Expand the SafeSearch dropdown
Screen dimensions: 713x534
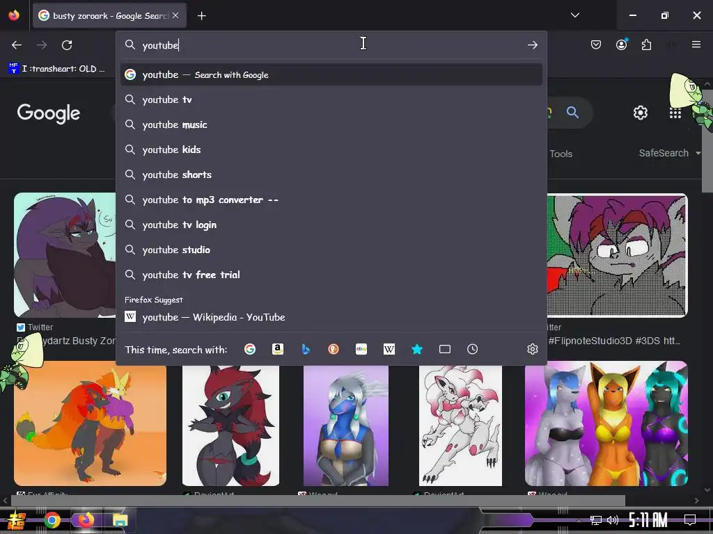669,153
